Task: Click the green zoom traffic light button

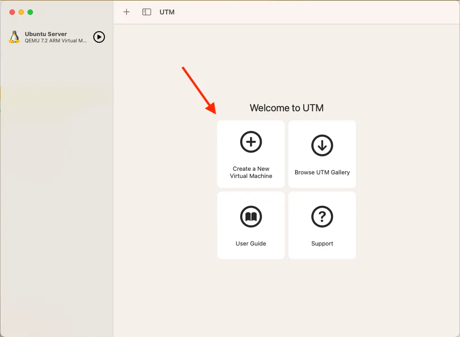Action: [30, 12]
